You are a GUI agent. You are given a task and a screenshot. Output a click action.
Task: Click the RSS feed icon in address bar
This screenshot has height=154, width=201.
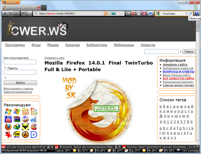pyautogui.click(x=106, y=14)
